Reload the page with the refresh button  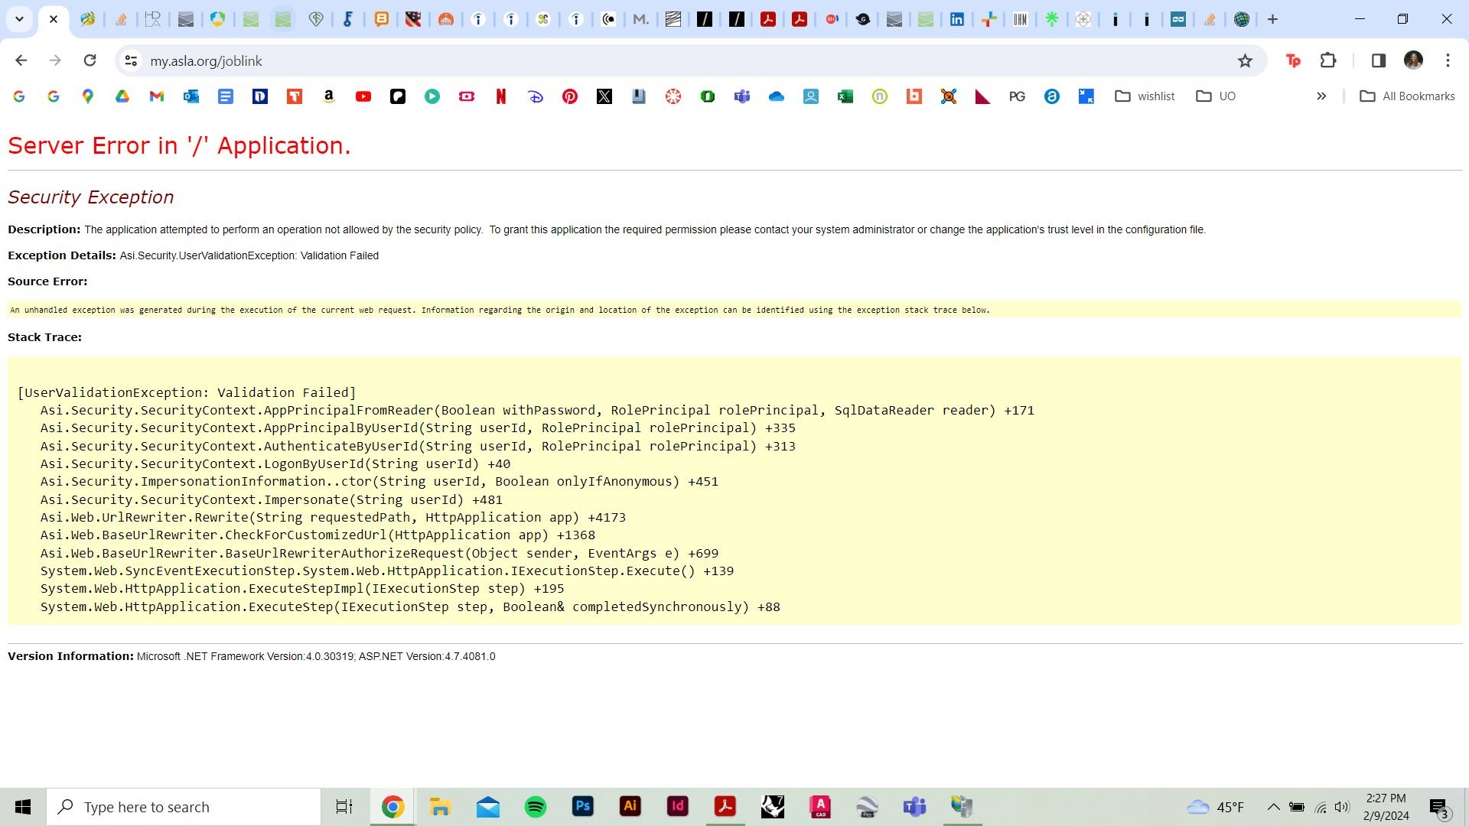click(90, 60)
